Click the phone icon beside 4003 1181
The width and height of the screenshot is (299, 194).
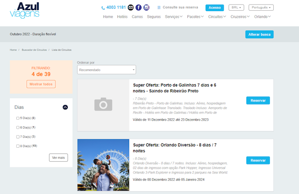(x=103, y=8)
